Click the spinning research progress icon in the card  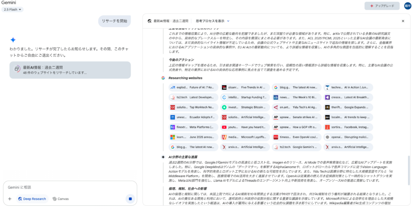tap(17, 69)
